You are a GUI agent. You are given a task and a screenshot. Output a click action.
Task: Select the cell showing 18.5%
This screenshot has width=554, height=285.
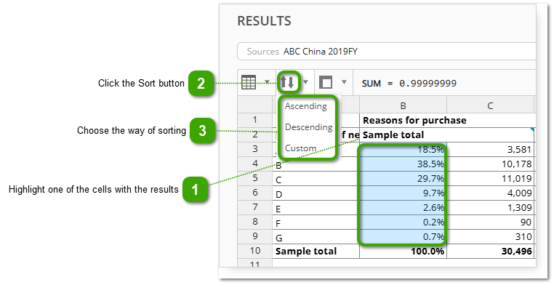coord(403,149)
